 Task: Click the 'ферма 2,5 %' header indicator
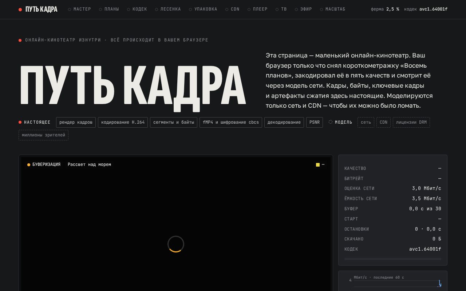pyautogui.click(x=385, y=9)
